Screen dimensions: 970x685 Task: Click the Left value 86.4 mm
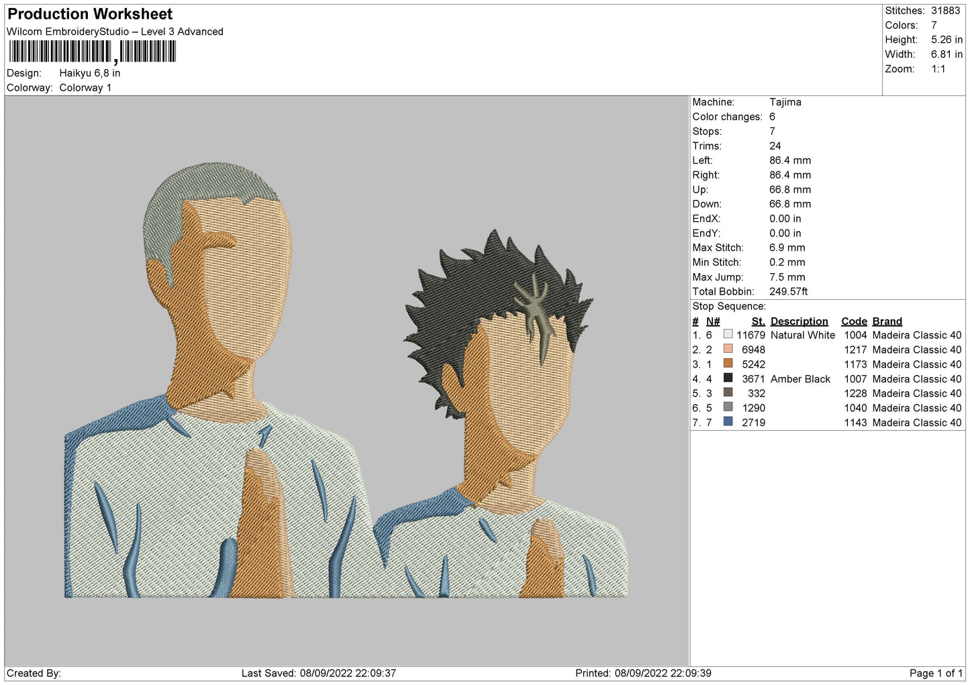coord(790,160)
